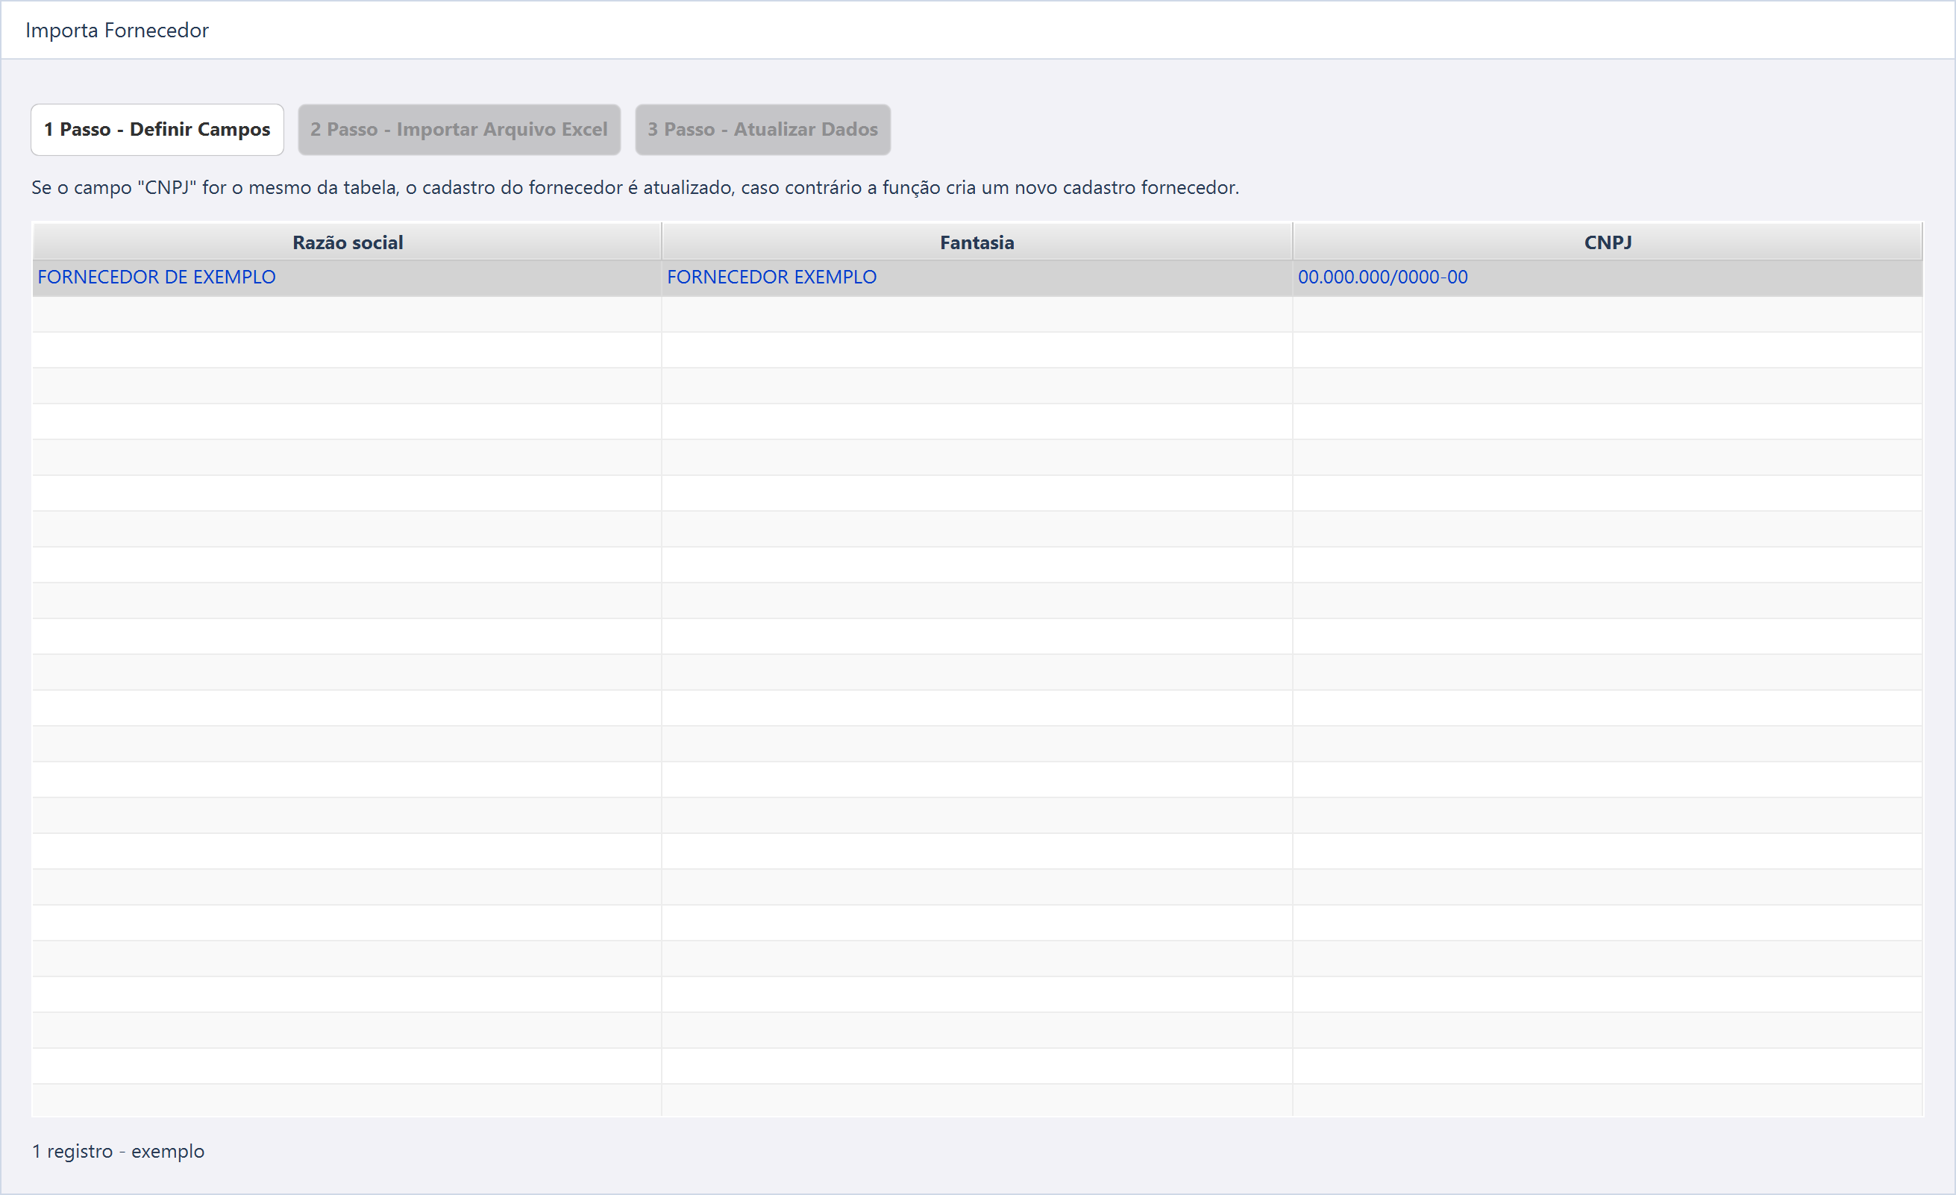Click the "1 registro - exemplo" footer label
1956x1195 pixels.
click(x=119, y=1151)
